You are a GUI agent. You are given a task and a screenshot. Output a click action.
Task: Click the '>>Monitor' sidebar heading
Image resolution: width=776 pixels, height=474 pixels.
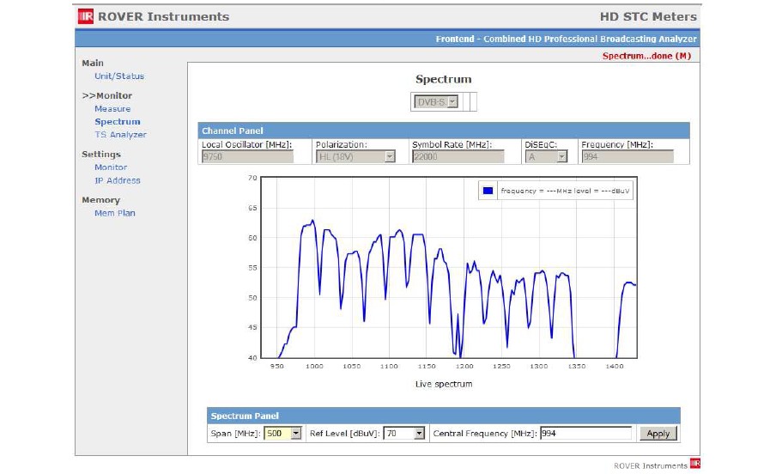coord(107,95)
